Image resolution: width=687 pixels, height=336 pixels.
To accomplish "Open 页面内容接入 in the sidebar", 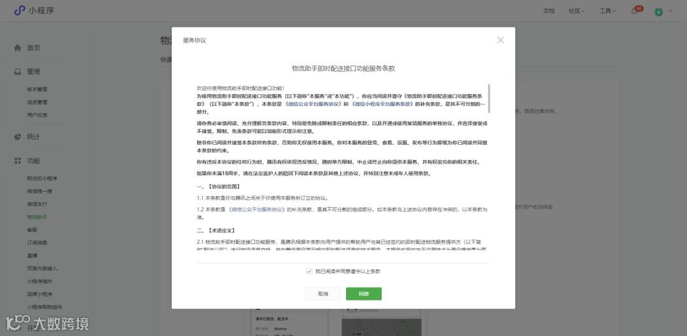I will (x=42, y=268).
